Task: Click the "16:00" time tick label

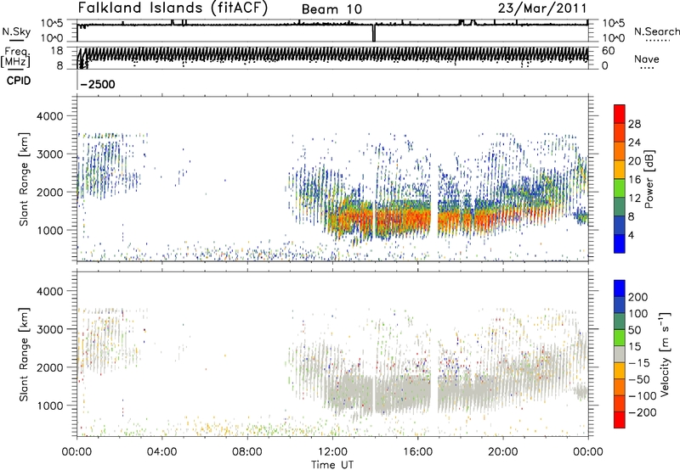Action: [417, 452]
